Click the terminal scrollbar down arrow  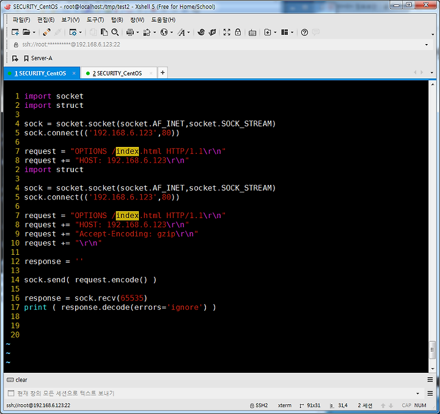(433, 369)
